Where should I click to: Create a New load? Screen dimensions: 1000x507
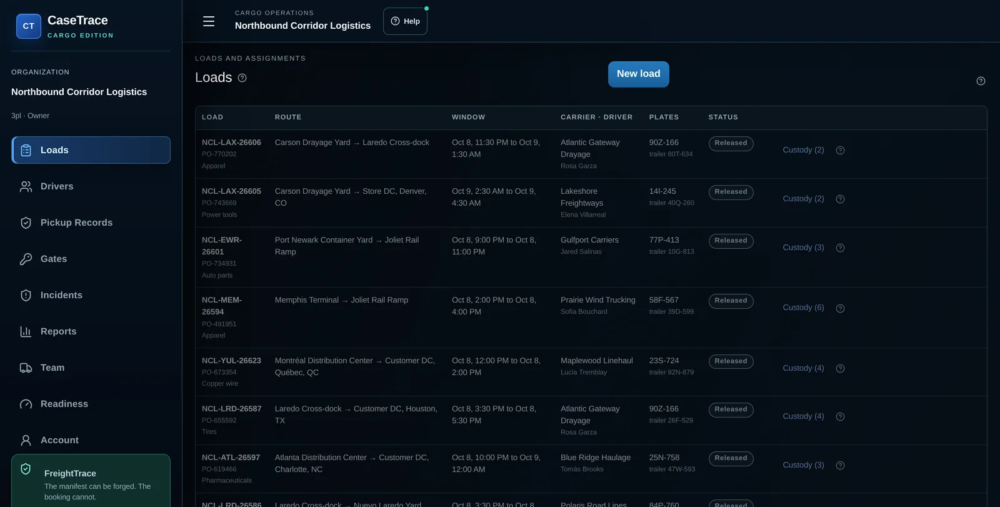coord(638,74)
